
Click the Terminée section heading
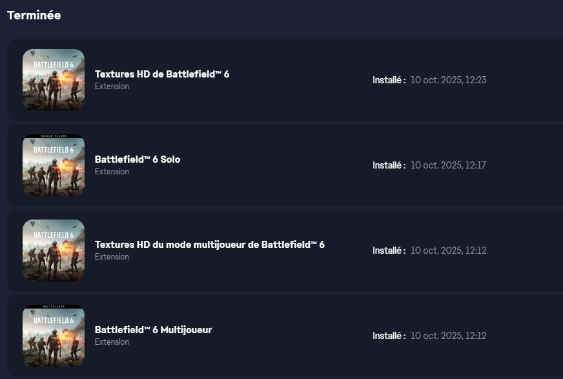[x=34, y=15]
